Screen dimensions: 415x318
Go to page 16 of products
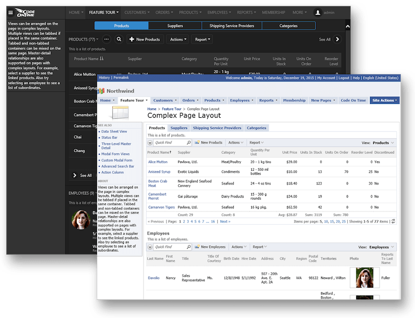(213, 222)
